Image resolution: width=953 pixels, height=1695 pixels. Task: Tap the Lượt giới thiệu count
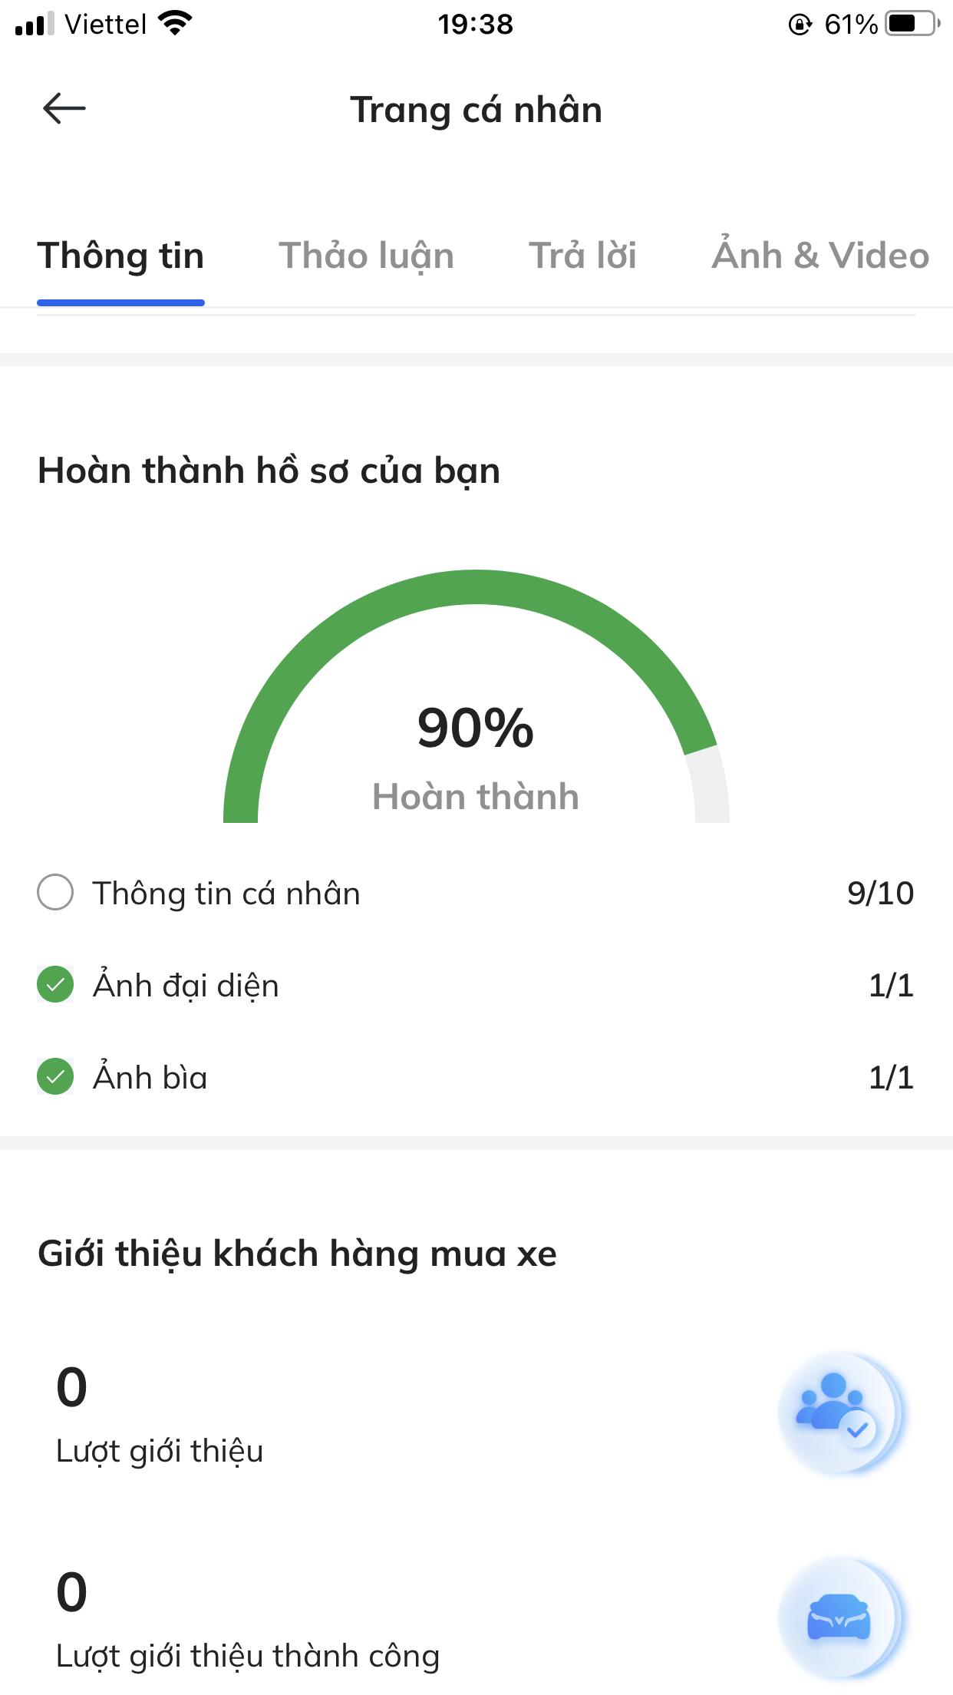72,1388
